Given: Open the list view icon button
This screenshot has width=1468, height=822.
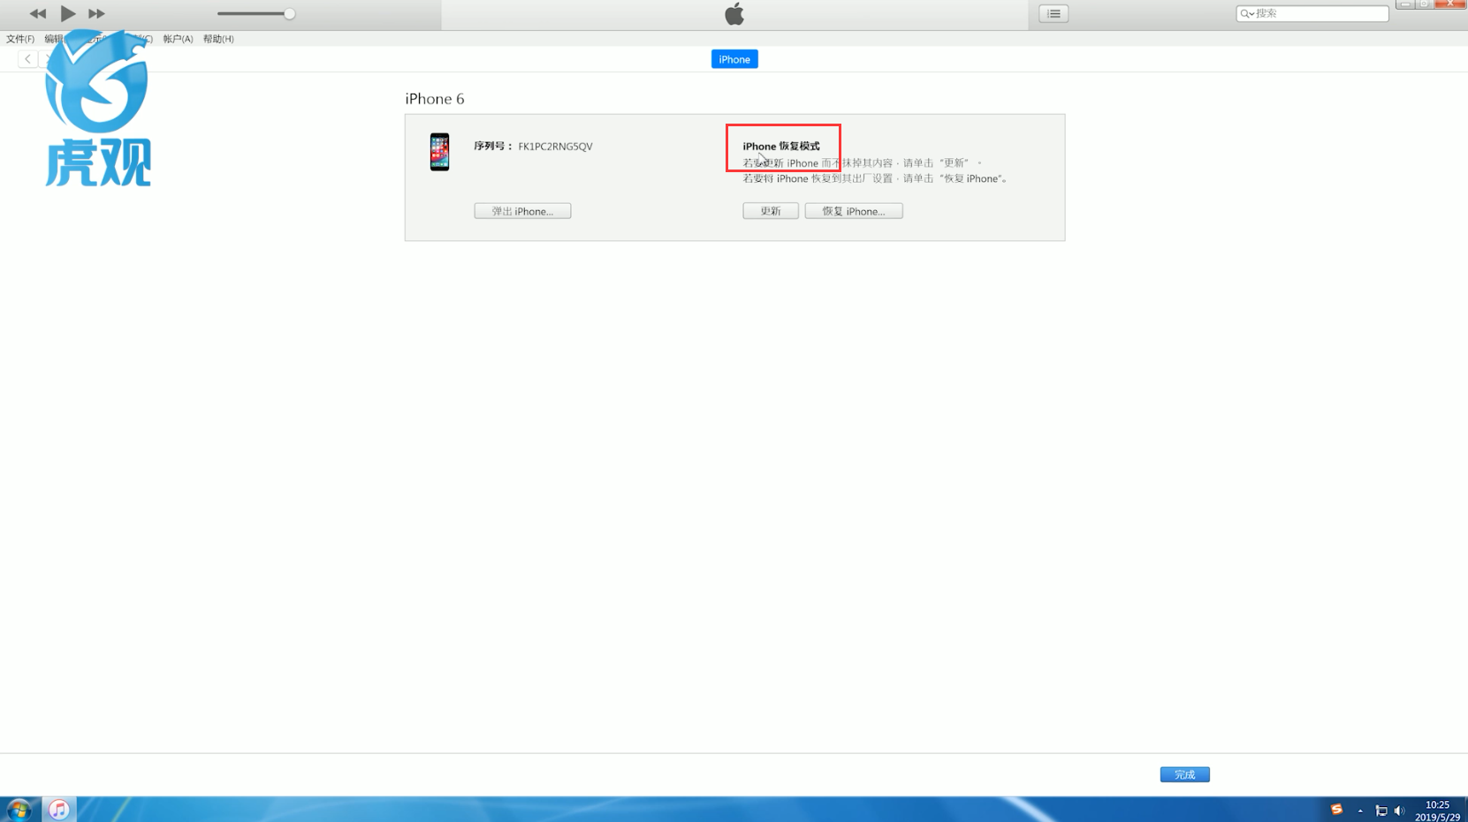Looking at the screenshot, I should 1053,13.
